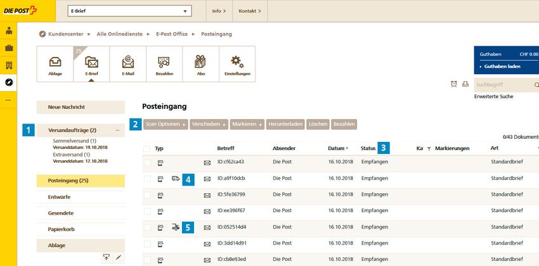
Task: Collapse the Versandaufträge section
Action: (x=118, y=130)
